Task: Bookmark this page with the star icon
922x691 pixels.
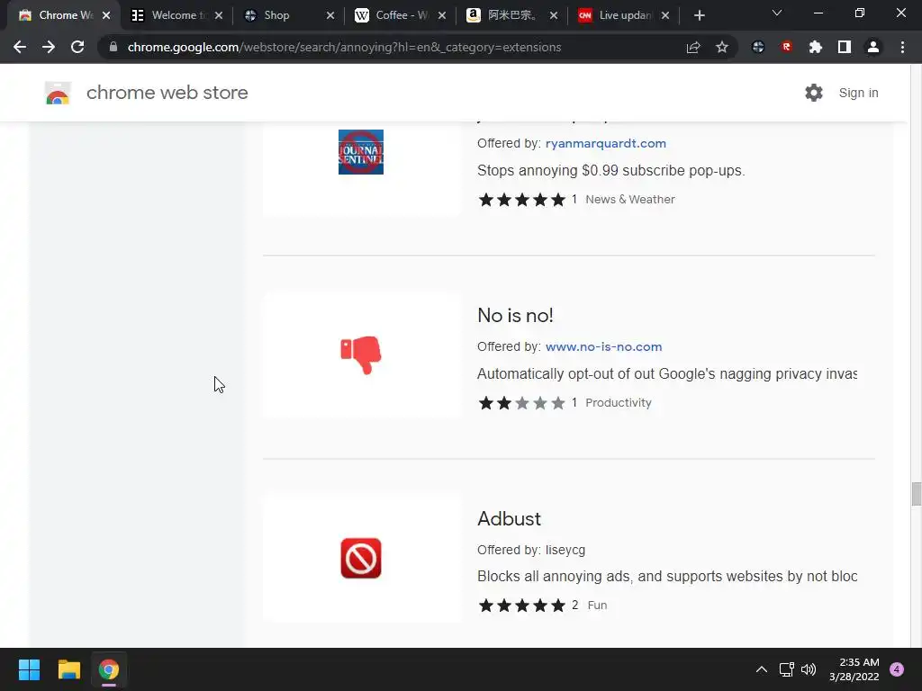Action: coord(722,47)
